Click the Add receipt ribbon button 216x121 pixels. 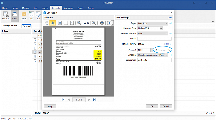(31, 16)
